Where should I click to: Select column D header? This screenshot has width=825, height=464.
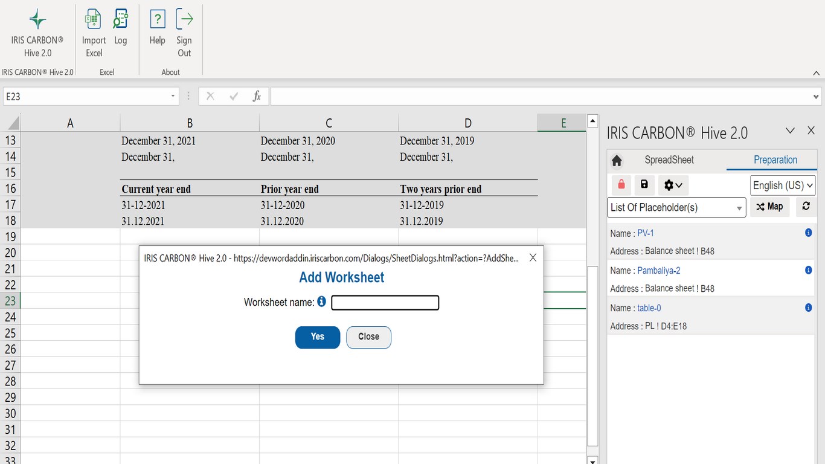coord(468,123)
